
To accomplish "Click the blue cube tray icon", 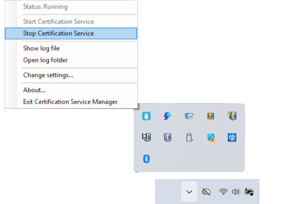I will pos(232,137).
